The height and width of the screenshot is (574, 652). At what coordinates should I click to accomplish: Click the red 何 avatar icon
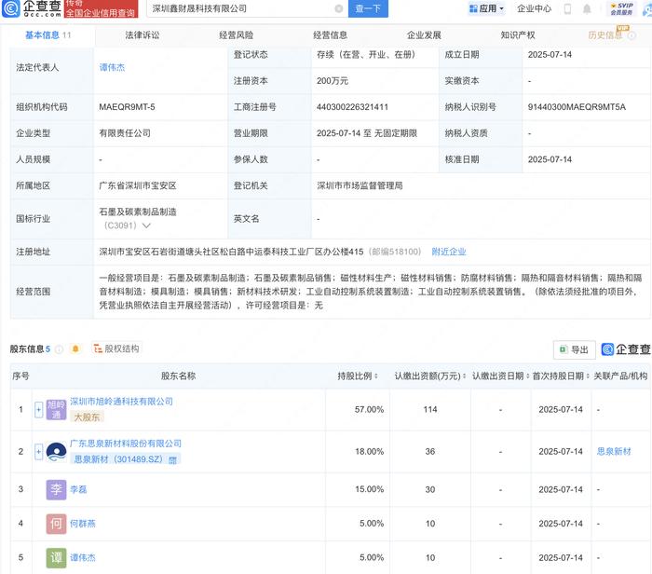pos(56,524)
